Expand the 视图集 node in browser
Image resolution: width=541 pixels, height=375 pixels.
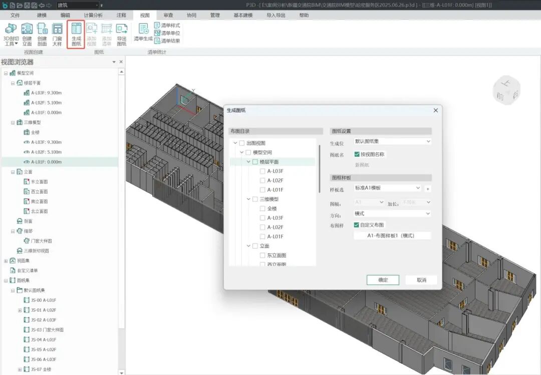click(x=6, y=260)
